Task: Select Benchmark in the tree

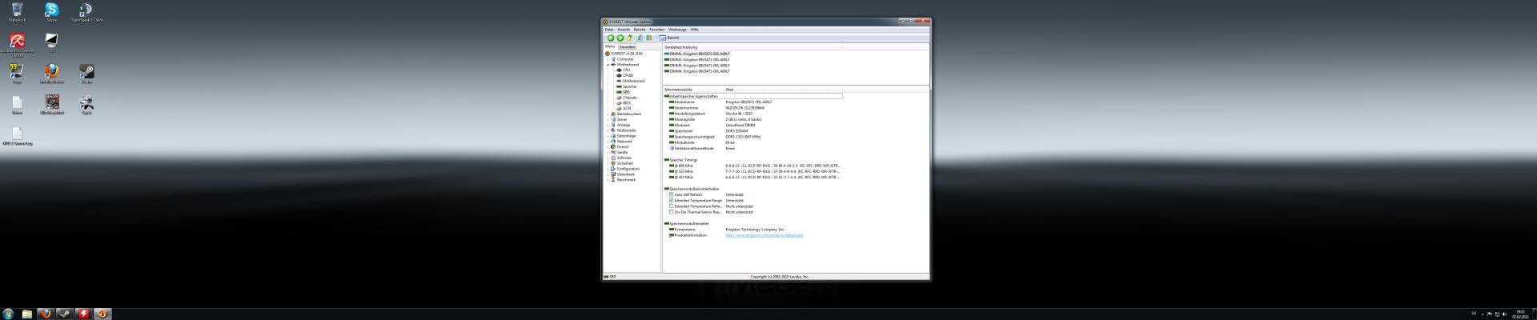Action: [625, 180]
